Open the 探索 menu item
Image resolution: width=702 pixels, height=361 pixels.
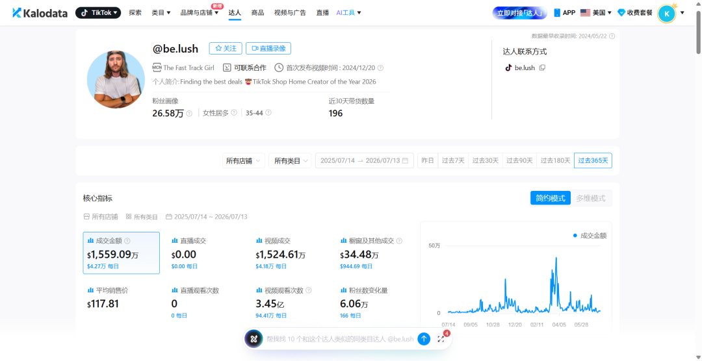[x=135, y=13]
